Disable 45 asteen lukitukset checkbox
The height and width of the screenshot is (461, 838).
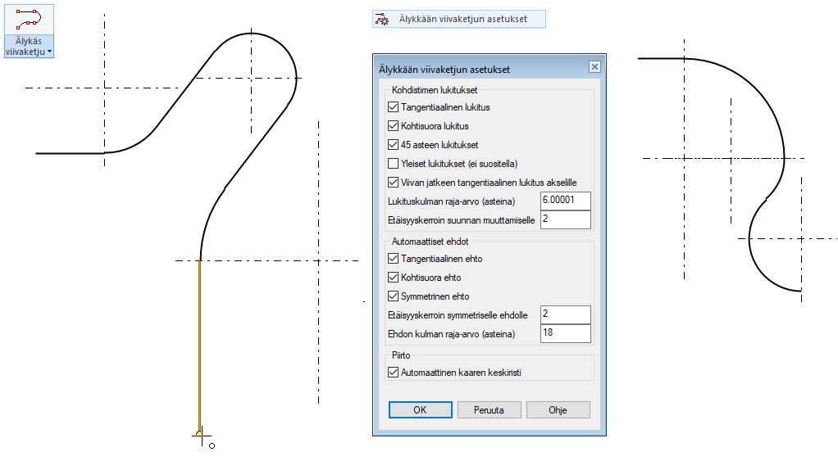[394, 145]
